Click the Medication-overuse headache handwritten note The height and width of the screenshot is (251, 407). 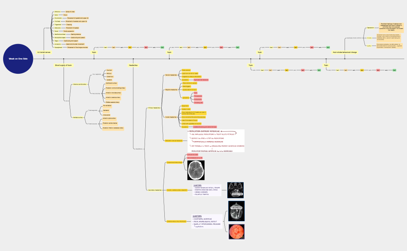216,141
